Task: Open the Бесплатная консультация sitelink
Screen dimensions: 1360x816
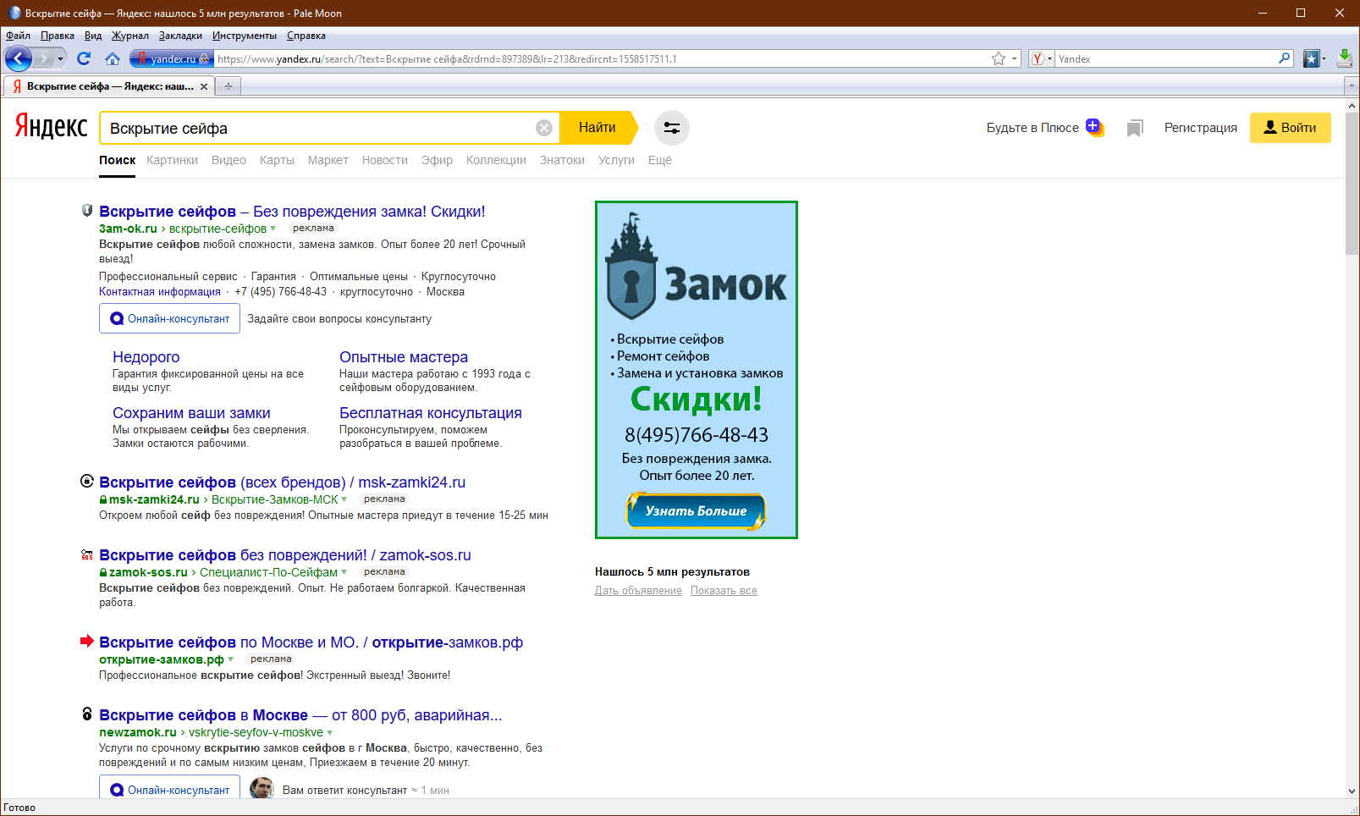Action: 431,413
